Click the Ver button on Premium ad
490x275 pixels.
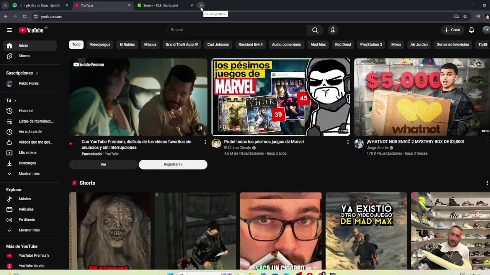tap(103, 164)
